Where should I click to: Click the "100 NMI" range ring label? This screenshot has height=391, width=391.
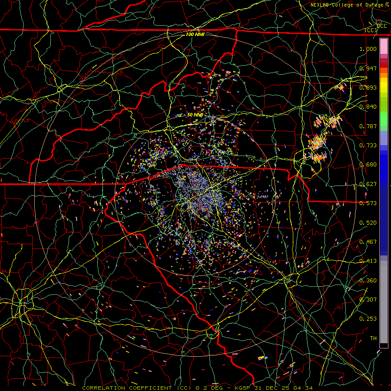coord(195,34)
